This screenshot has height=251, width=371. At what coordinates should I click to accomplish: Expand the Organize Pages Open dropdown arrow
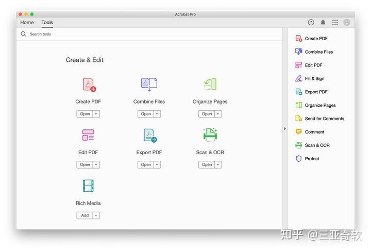coord(218,114)
